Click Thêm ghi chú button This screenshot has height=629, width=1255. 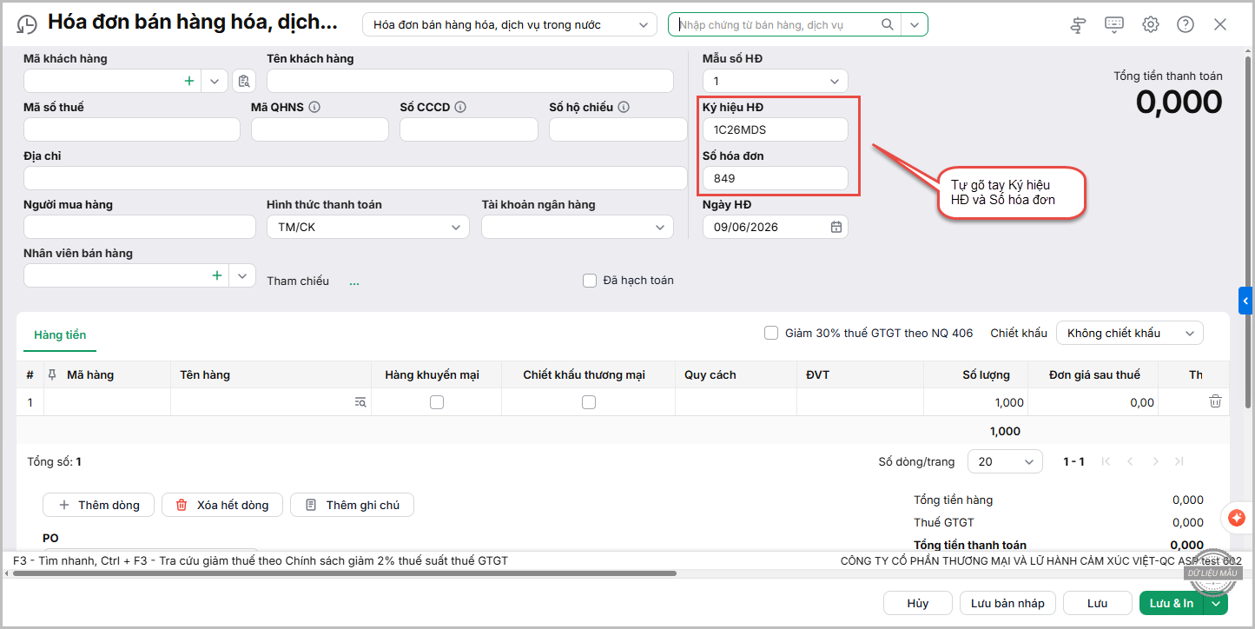tap(352, 505)
